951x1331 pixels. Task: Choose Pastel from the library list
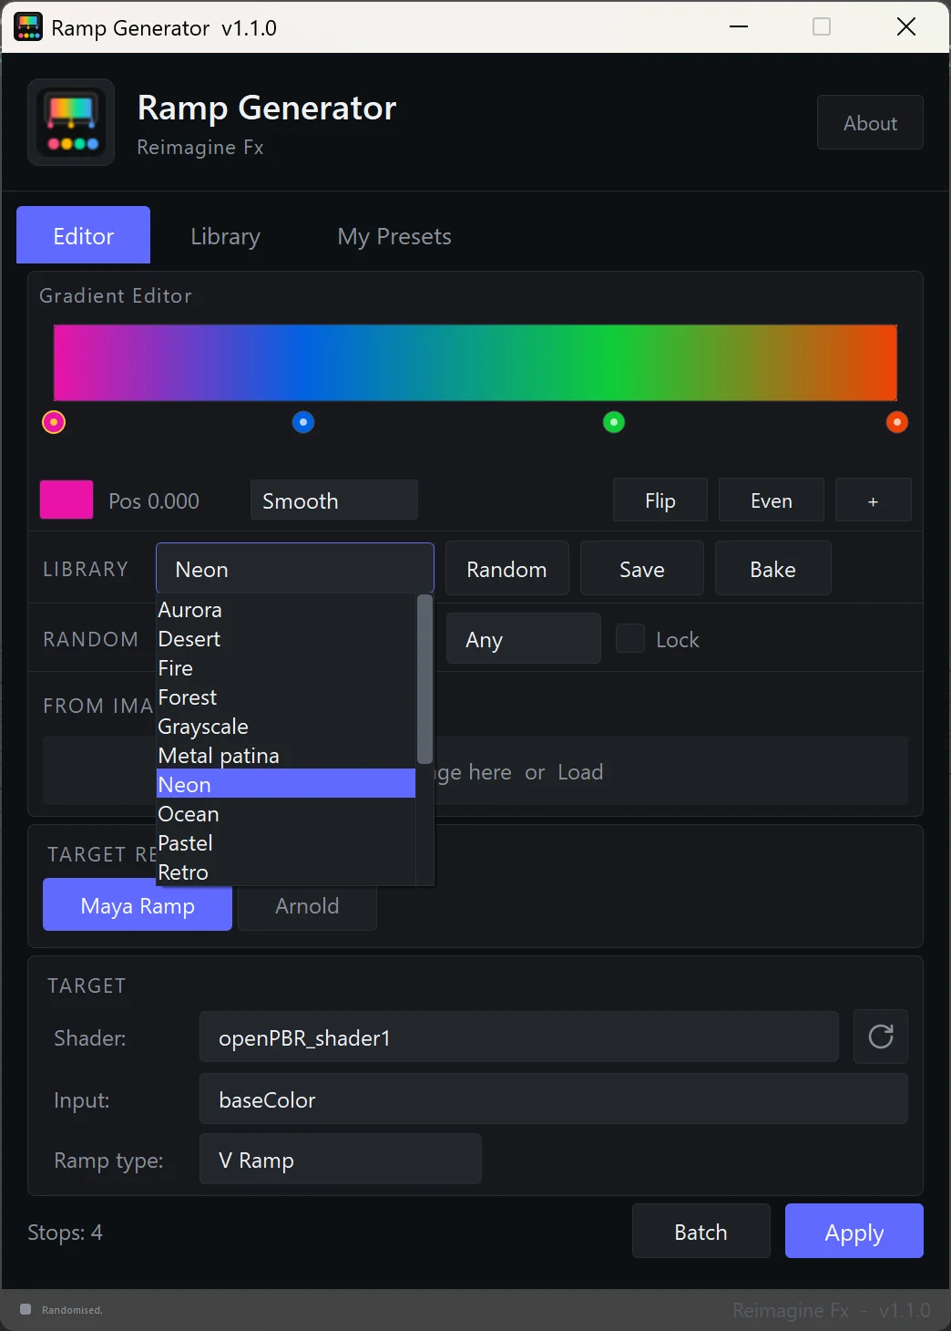click(286, 843)
